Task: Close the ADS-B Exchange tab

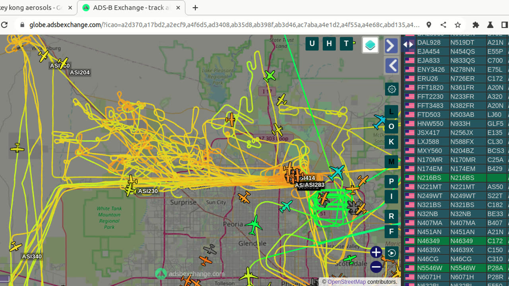Action: tap(177, 8)
